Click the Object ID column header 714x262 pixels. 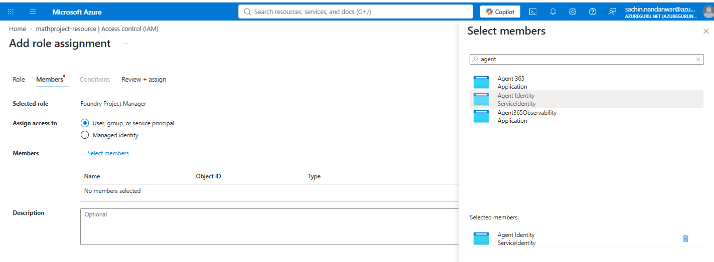click(x=208, y=176)
